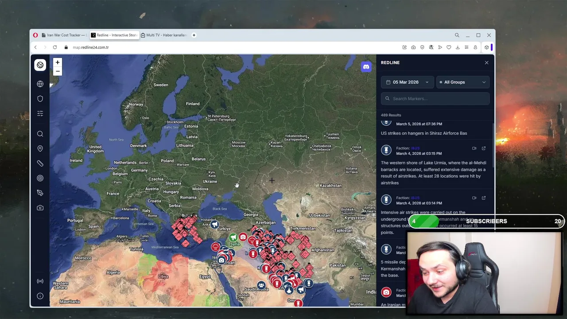The image size is (567, 319).
Task: Click the people group marker over Saudi Arabia
Action: point(261,285)
